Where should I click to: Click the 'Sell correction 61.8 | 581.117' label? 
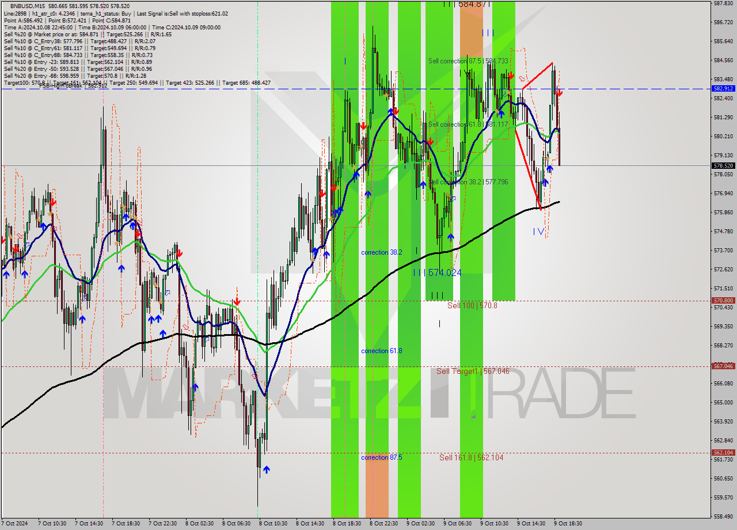coord(468,124)
